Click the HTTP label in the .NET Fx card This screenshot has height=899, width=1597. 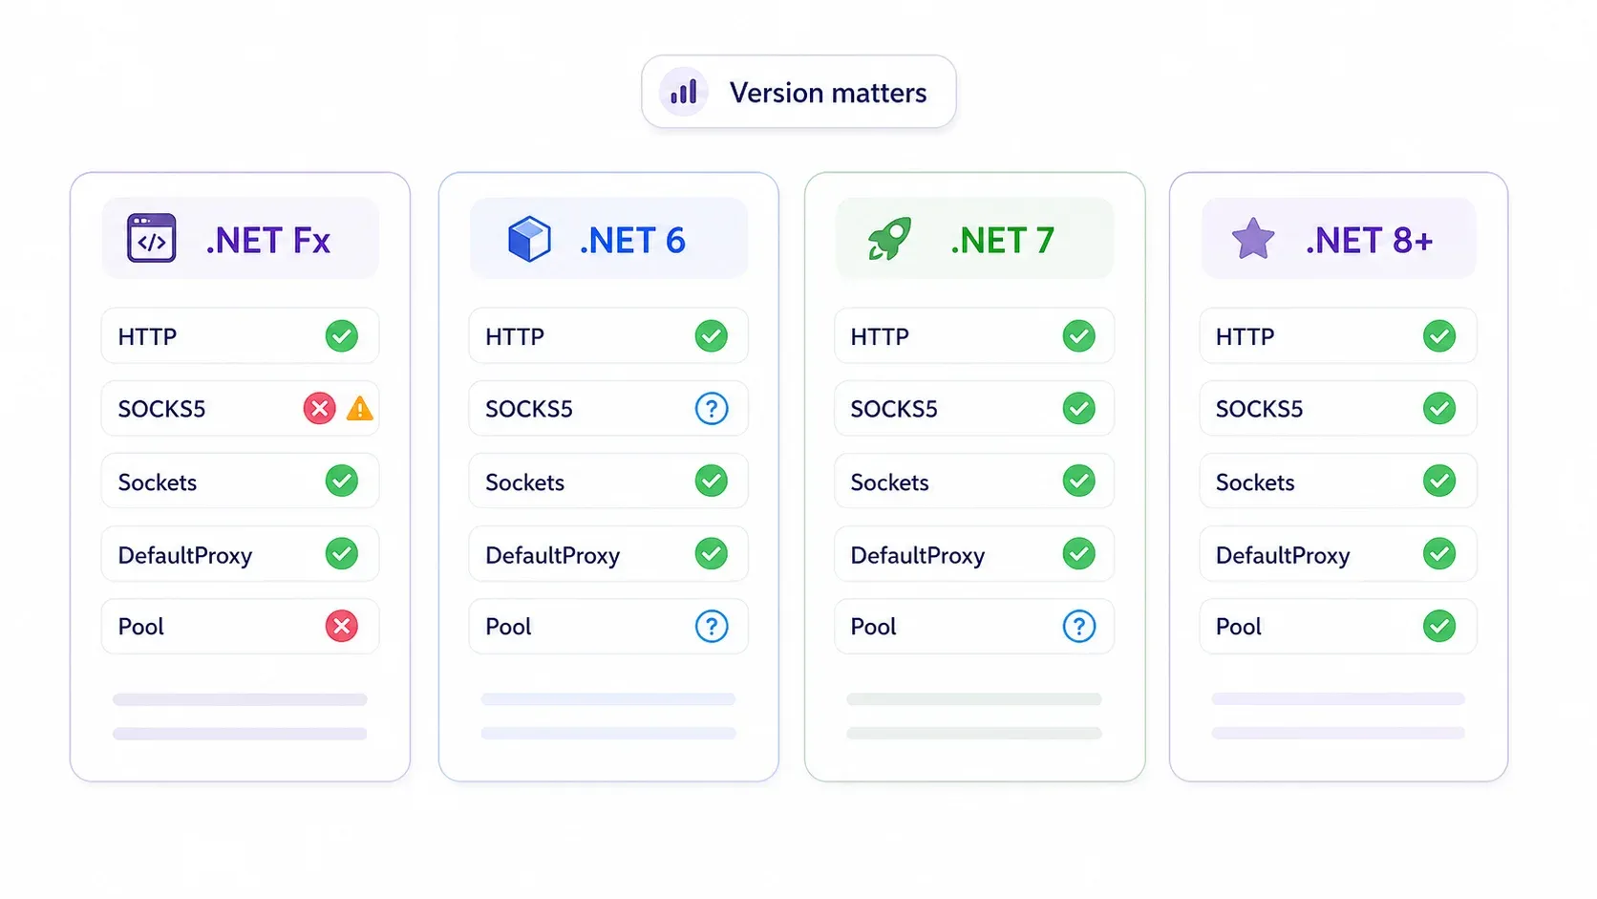[148, 337]
